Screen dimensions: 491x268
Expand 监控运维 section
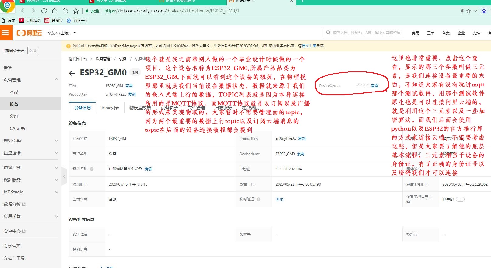coord(56,153)
